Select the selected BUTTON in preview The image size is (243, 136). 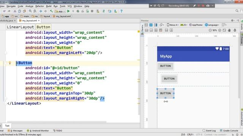tap(166, 93)
